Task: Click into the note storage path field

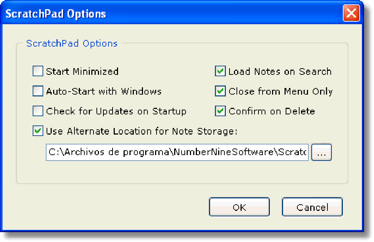Action: click(177, 152)
